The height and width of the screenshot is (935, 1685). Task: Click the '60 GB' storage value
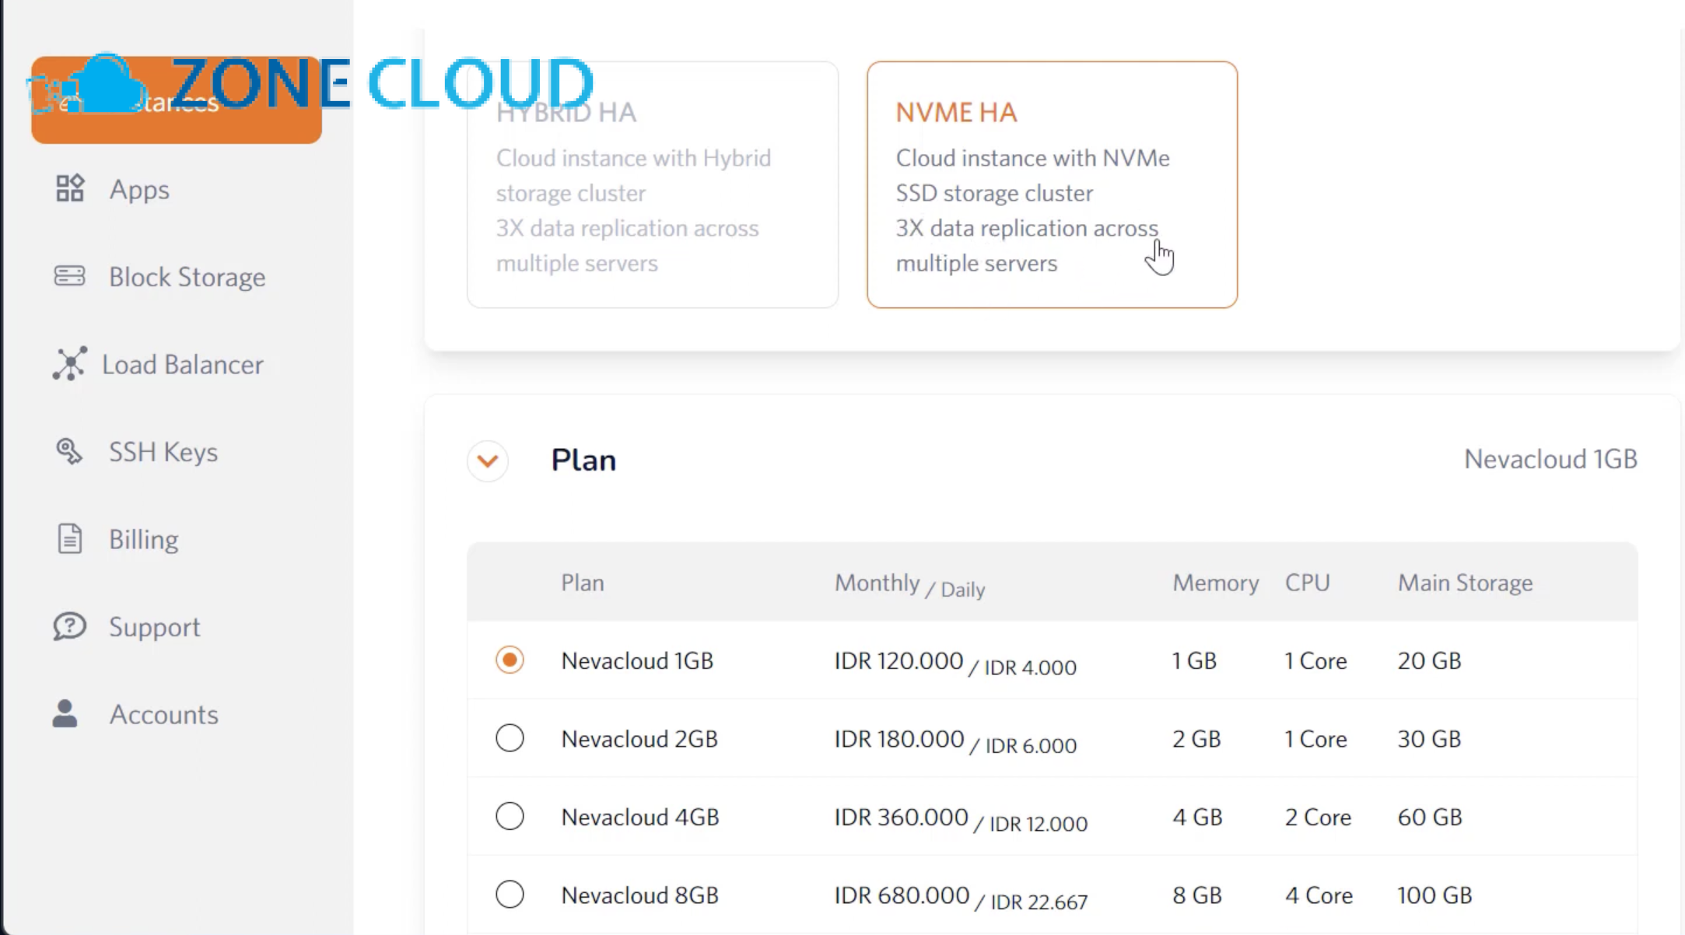click(x=1430, y=817)
